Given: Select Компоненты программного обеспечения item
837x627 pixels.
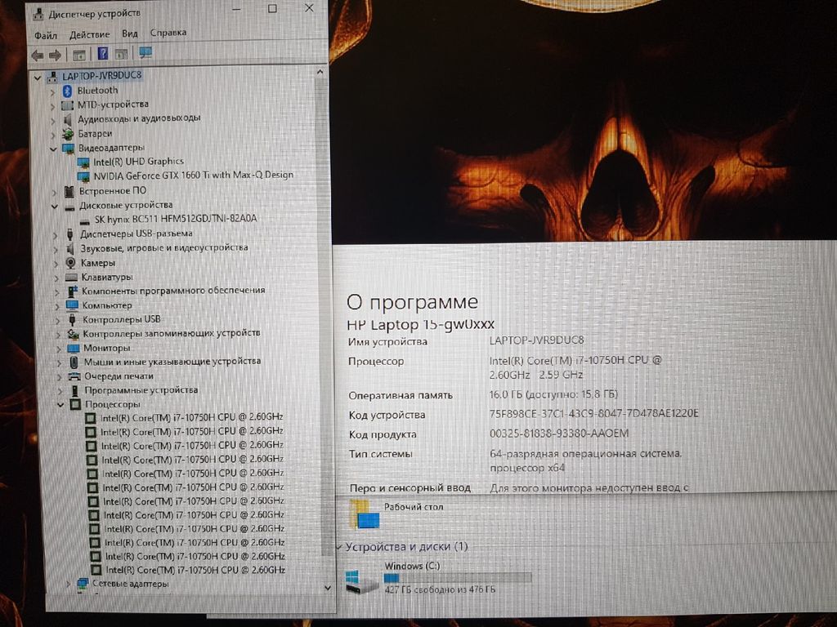Looking at the screenshot, I should click(173, 291).
